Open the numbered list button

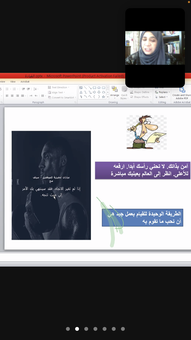point(15,89)
